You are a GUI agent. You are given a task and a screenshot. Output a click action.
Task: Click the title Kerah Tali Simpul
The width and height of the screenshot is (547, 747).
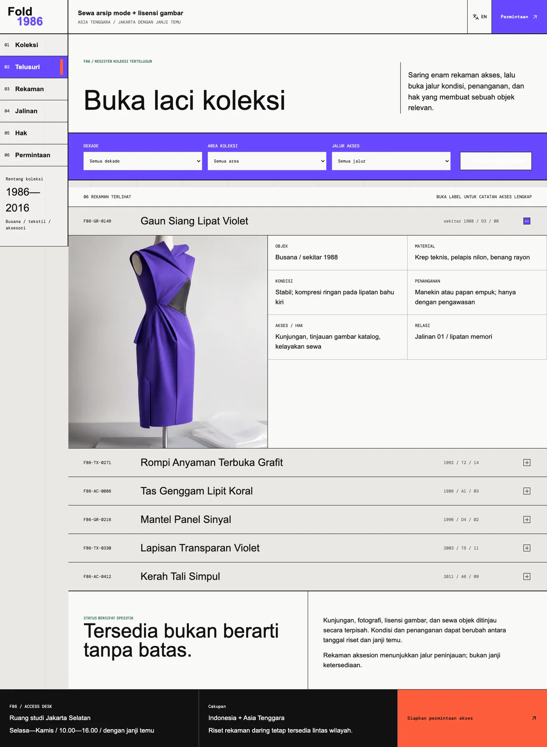[x=180, y=577]
